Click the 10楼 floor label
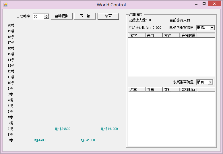This screenshot has height=154, width=223. pyautogui.click(x=11, y=83)
